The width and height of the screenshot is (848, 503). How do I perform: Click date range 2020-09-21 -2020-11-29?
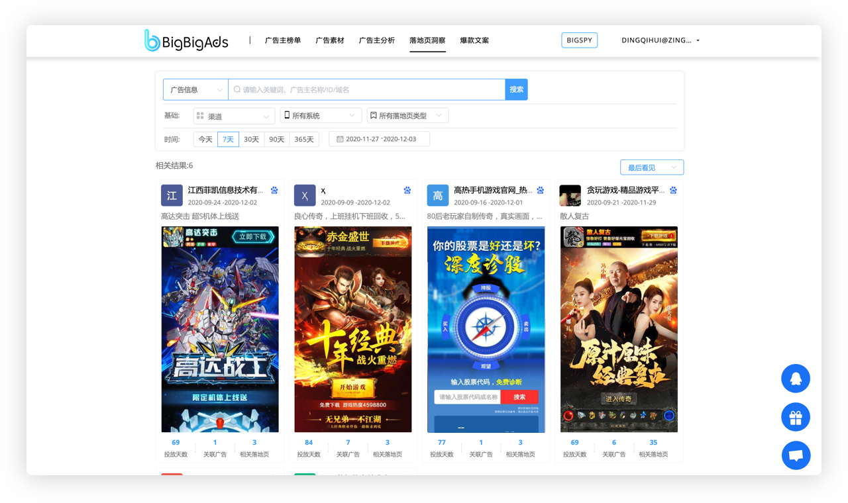coord(621,203)
